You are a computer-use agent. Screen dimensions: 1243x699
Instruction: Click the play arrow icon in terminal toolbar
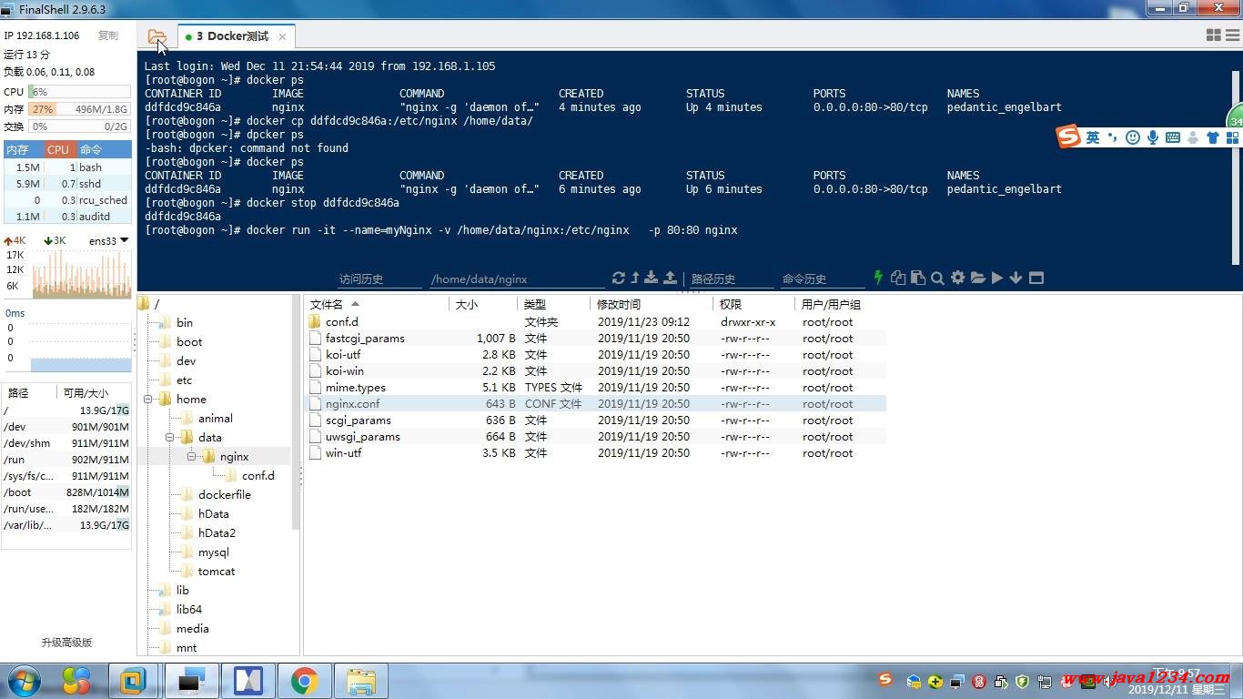[997, 278]
